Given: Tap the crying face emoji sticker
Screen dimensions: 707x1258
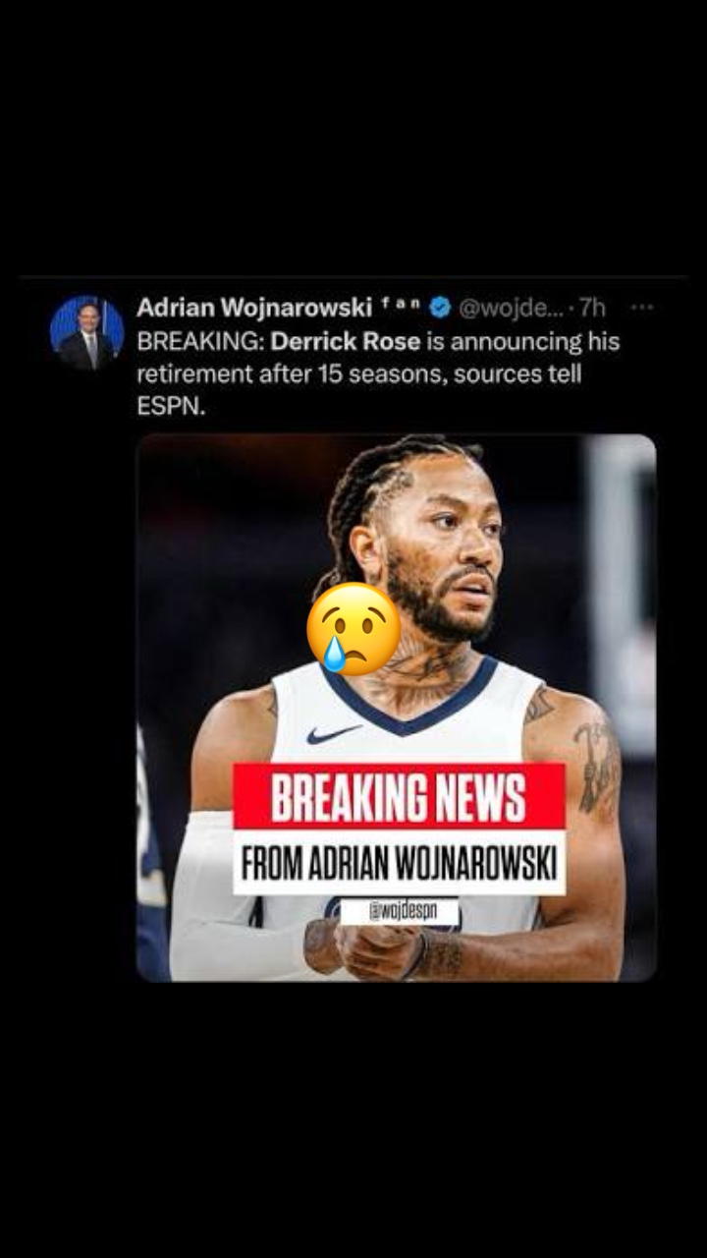Looking at the screenshot, I should pyautogui.click(x=353, y=629).
